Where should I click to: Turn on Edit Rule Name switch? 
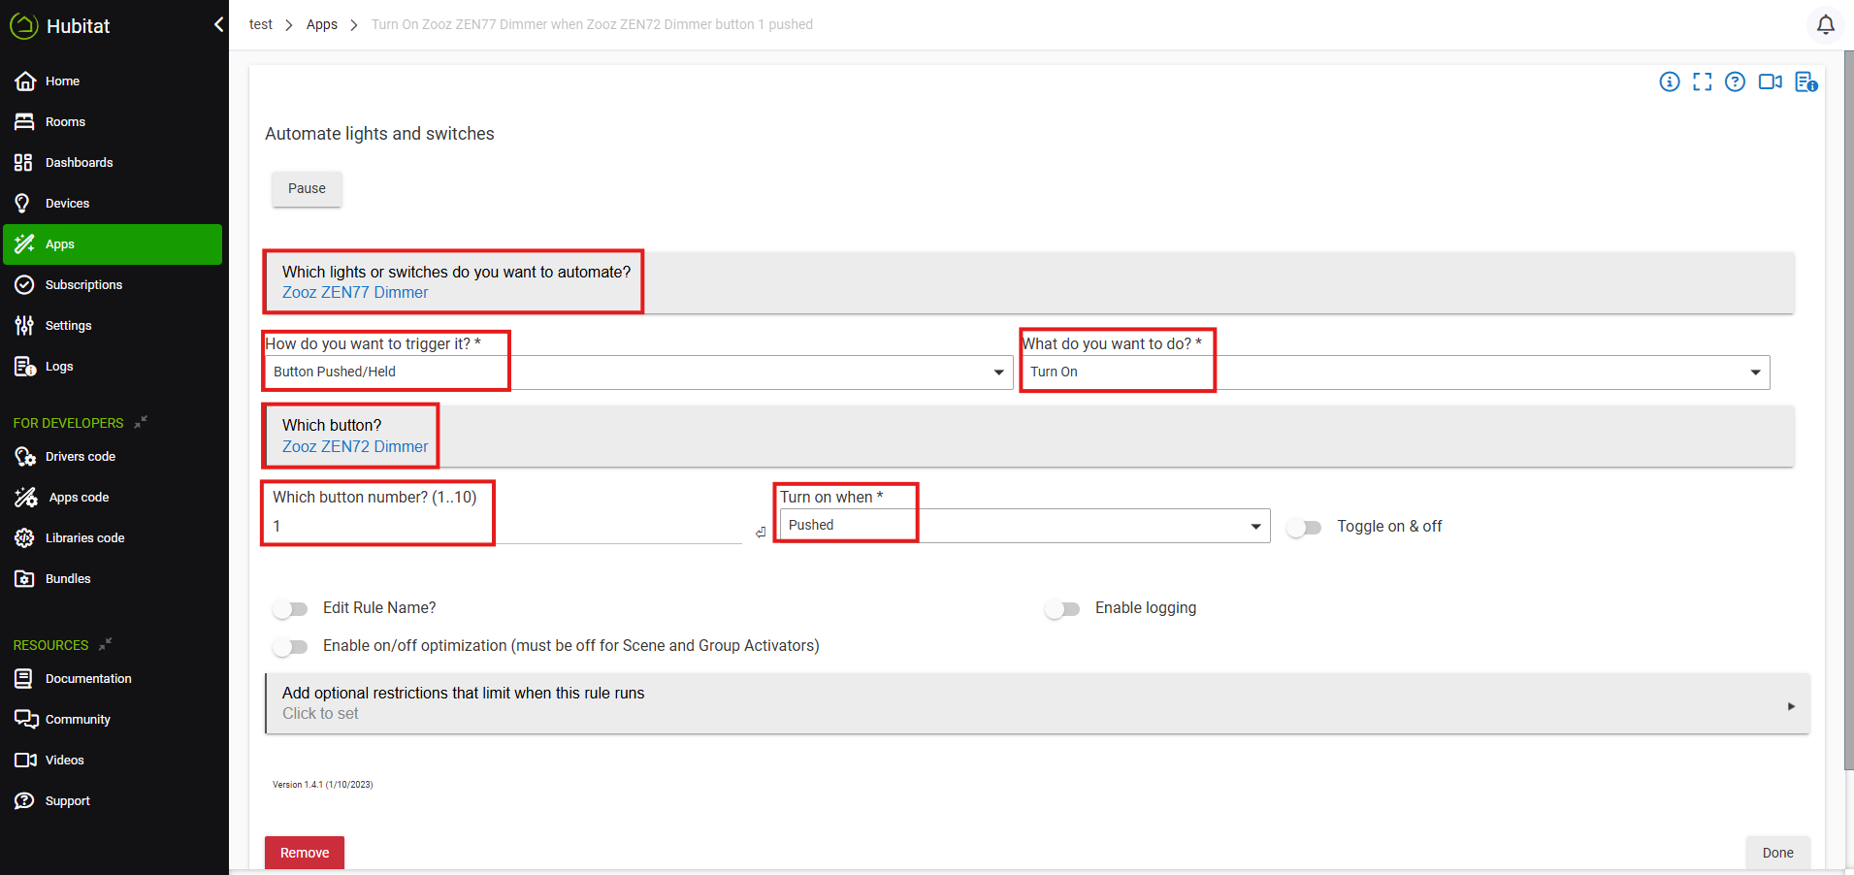(x=290, y=609)
